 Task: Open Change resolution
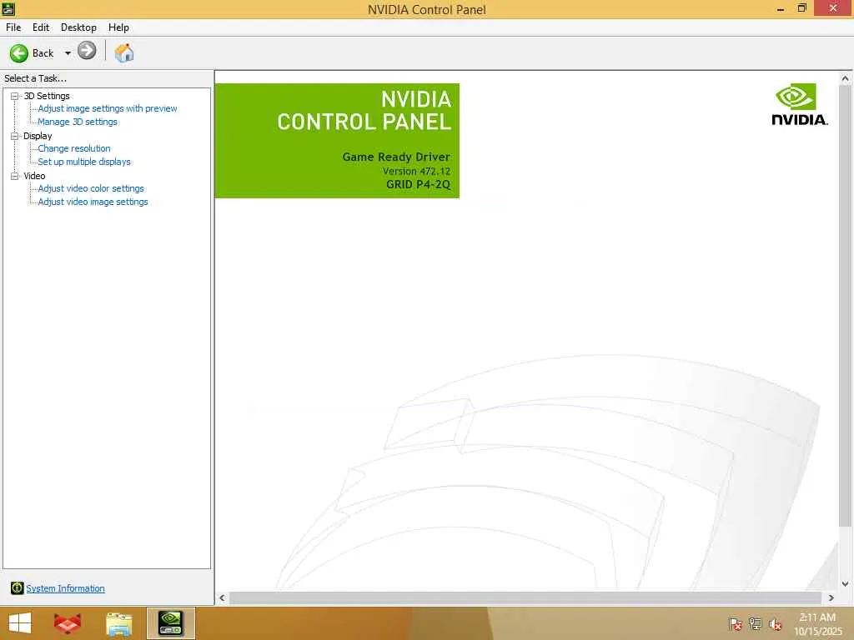pos(74,148)
